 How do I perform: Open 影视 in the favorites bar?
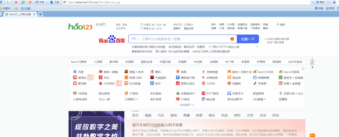[330, 8]
